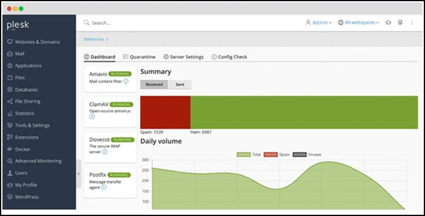The image size is (425, 216).
Task: Toggle Viruses series in chart legend
Action: [307, 154]
